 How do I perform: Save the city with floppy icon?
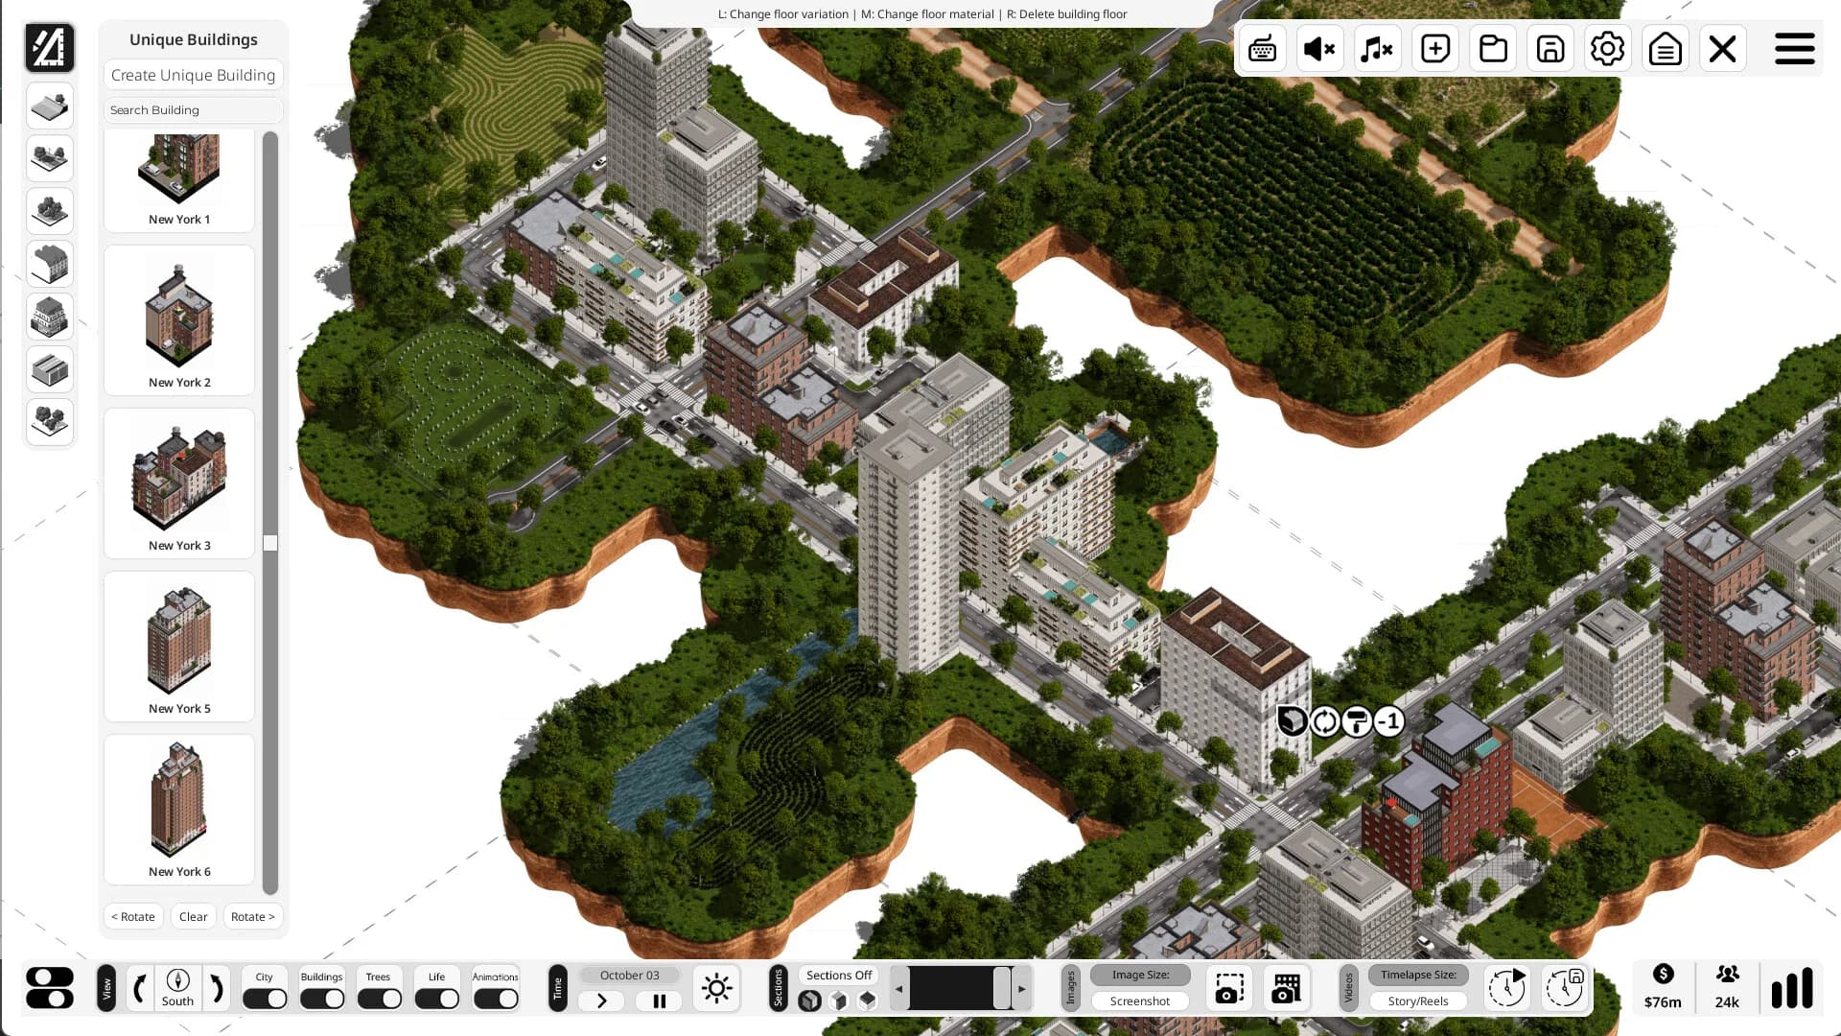click(x=1550, y=48)
